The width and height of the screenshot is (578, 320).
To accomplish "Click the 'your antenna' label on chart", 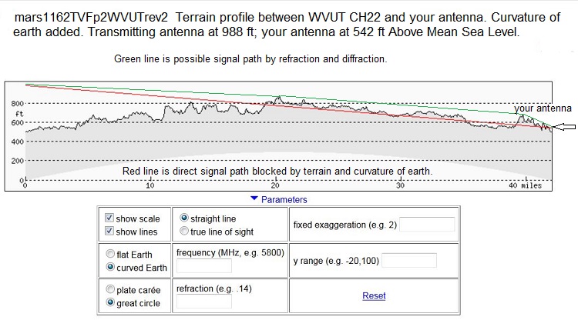I will point(543,108).
